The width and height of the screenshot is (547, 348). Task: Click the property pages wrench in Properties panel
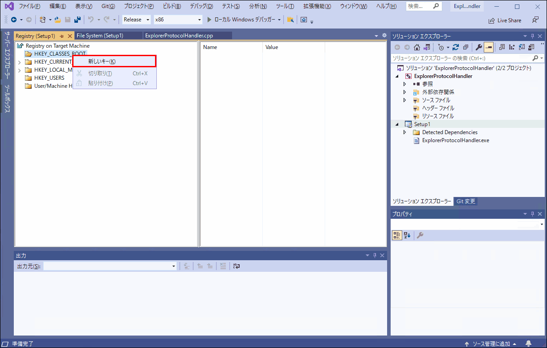point(420,235)
